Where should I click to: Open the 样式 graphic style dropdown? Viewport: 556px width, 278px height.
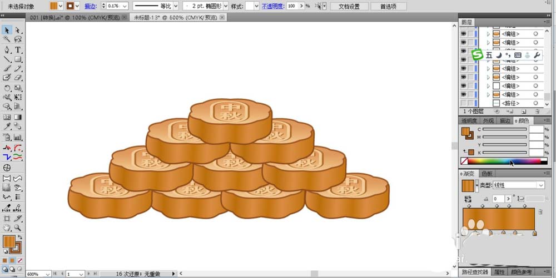(257, 6)
